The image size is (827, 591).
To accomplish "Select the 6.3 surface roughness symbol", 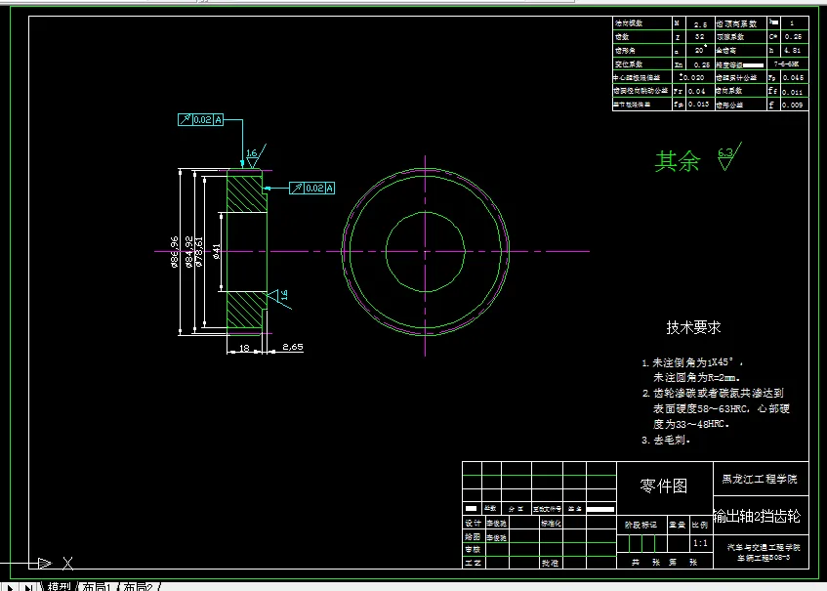I will pyautogui.click(x=728, y=156).
